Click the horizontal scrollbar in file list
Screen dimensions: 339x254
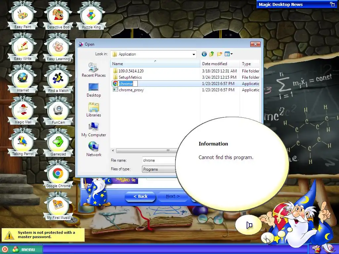click(147, 150)
